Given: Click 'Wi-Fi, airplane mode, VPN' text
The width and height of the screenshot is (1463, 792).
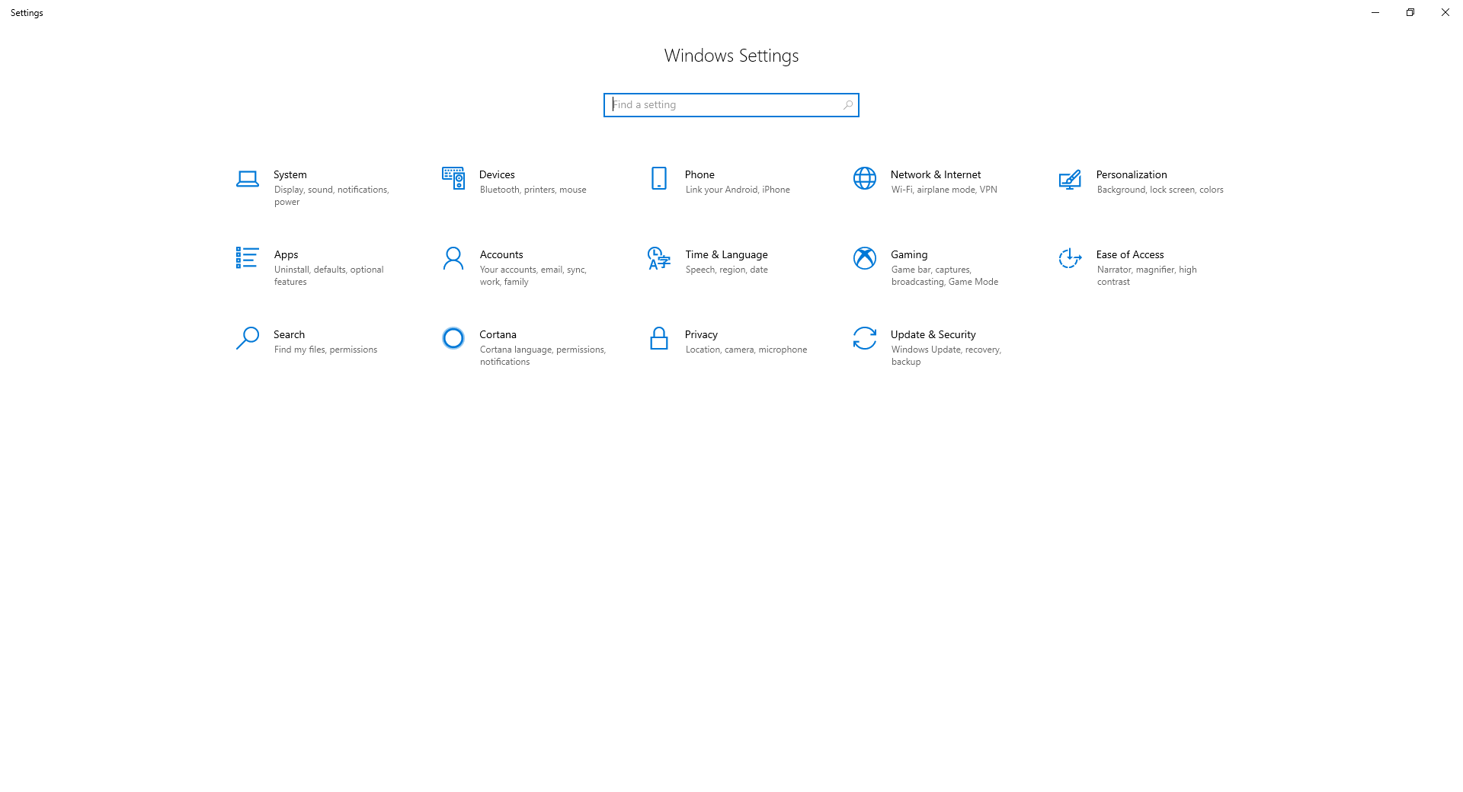Looking at the screenshot, I should click(944, 190).
